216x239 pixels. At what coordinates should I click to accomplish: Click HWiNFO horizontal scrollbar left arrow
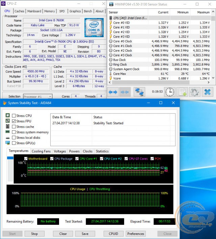(x=110, y=82)
